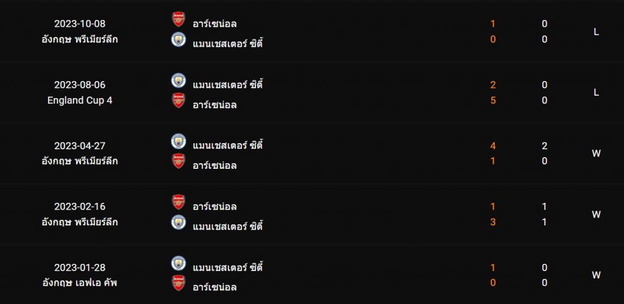The image size is (624, 304).
Task: Click Manchester City crest in 2023-10-08 match
Action: (179, 40)
